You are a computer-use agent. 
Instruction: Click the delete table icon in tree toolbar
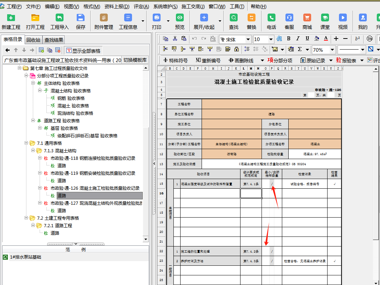(x=58, y=50)
